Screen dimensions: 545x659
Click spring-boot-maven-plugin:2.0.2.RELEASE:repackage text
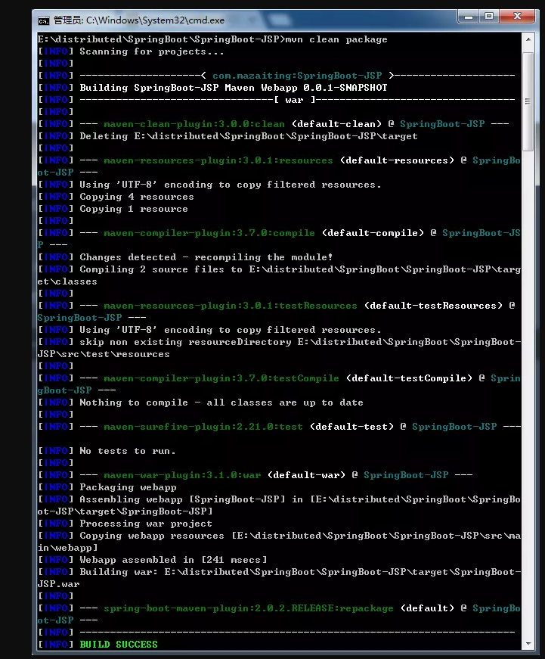pos(249,608)
